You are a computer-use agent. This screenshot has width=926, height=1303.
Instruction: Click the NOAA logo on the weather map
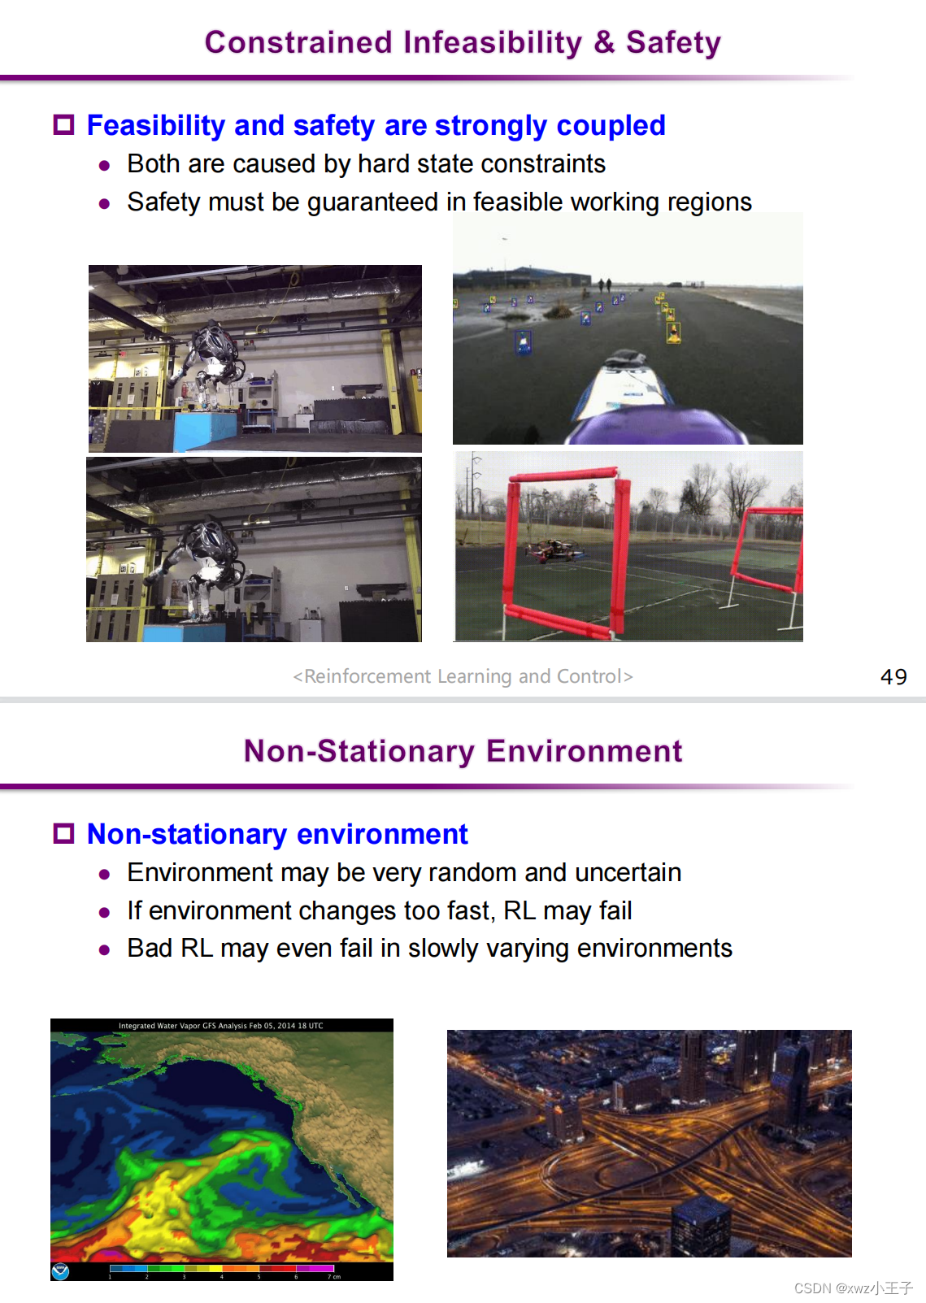(x=60, y=1271)
